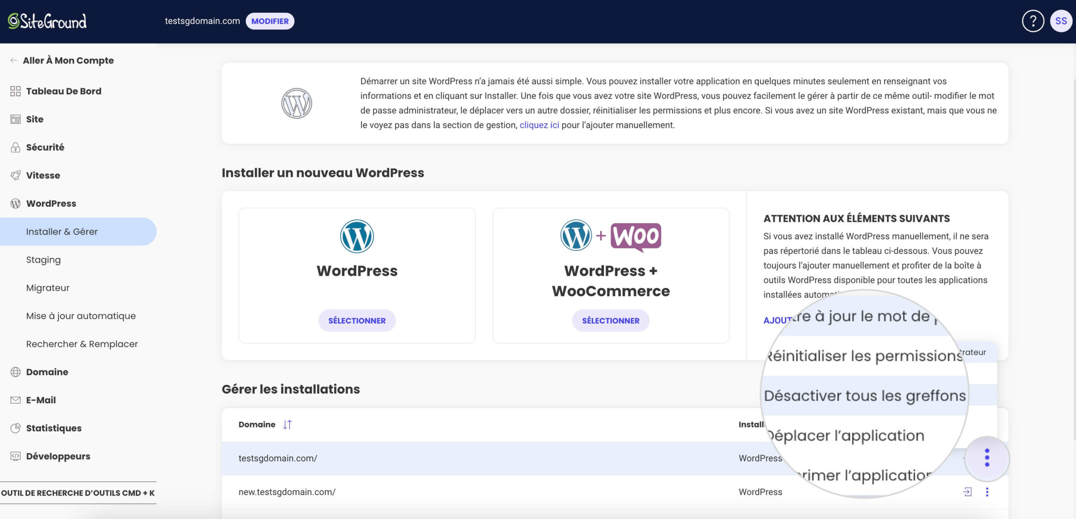1076x519 pixels.
Task: Click the SiteGround logo
Action: pyautogui.click(x=47, y=21)
